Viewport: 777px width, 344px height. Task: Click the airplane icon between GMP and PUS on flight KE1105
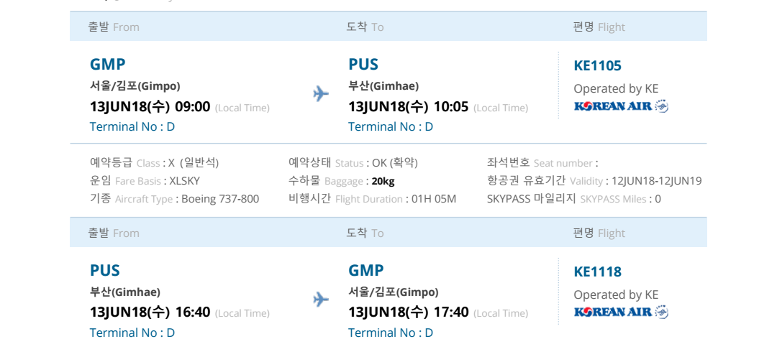[x=321, y=94]
